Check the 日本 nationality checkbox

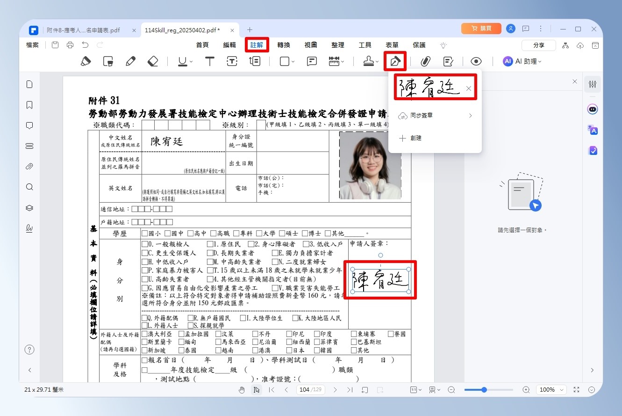click(290, 350)
